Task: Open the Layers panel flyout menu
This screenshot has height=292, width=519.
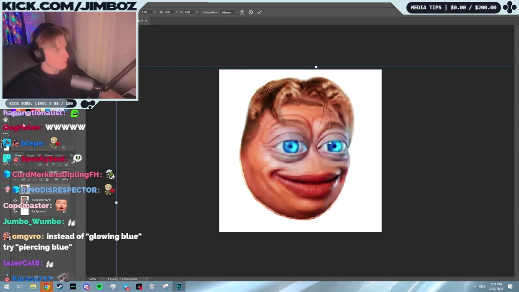Action: pyautogui.click(x=72, y=155)
